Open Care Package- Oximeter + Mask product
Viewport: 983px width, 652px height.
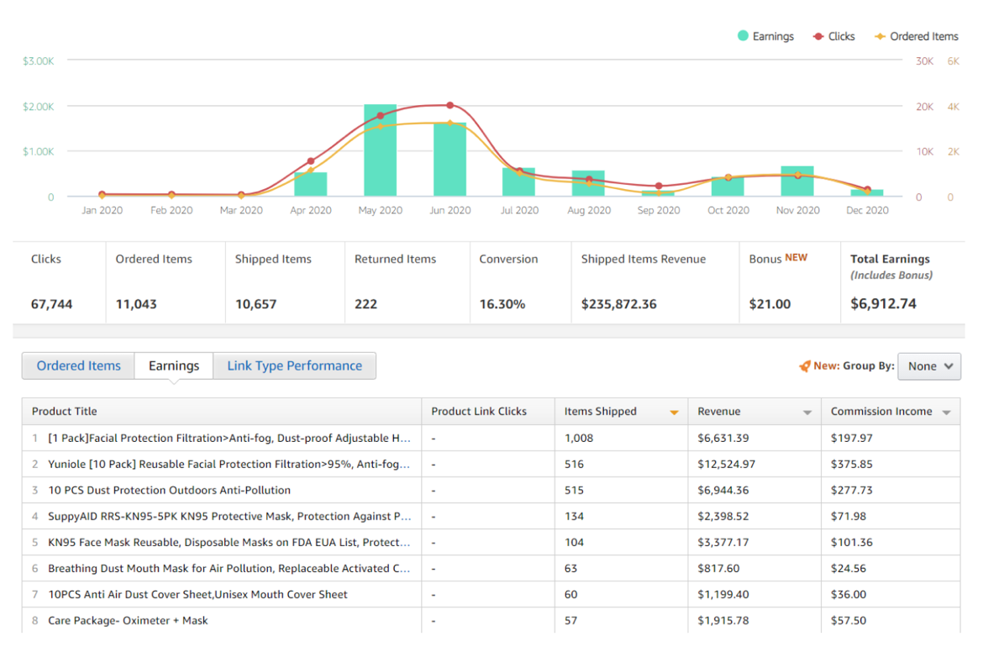click(128, 620)
